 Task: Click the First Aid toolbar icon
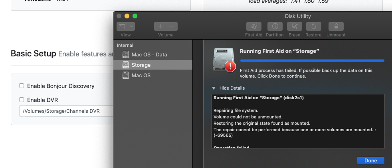tap(253, 26)
